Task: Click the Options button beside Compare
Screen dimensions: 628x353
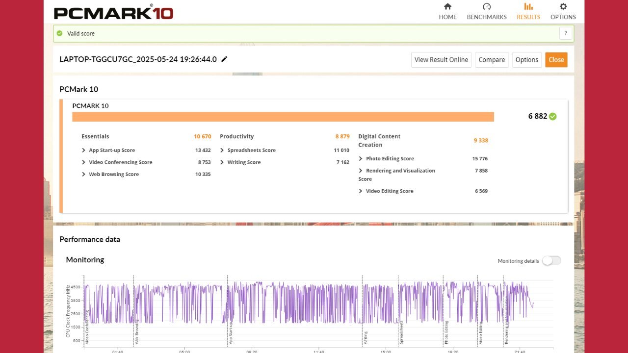Action: point(526,60)
